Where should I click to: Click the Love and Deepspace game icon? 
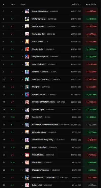[x=27, y=11]
